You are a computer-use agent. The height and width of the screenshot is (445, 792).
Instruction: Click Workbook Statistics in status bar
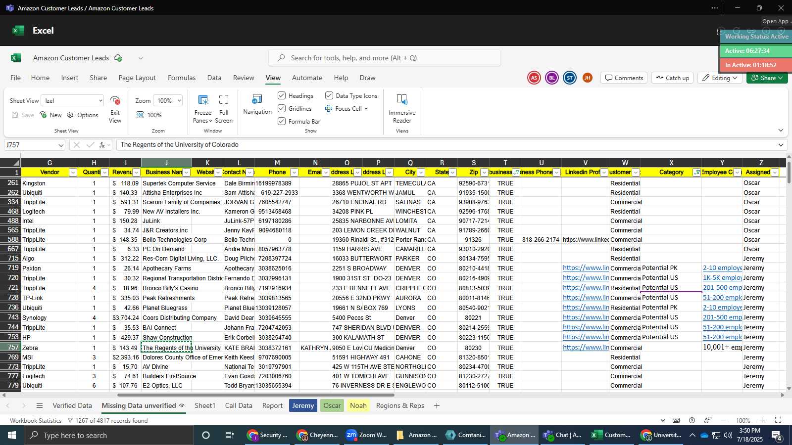pos(36,420)
